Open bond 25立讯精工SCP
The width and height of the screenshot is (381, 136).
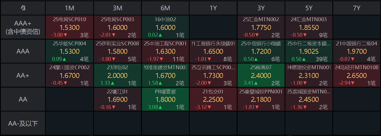pos(213,67)
